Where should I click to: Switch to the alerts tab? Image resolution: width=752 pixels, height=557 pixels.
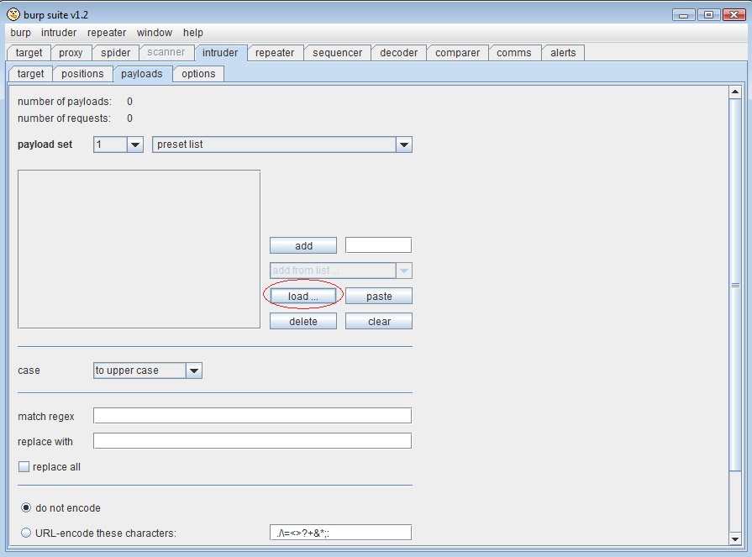563,53
